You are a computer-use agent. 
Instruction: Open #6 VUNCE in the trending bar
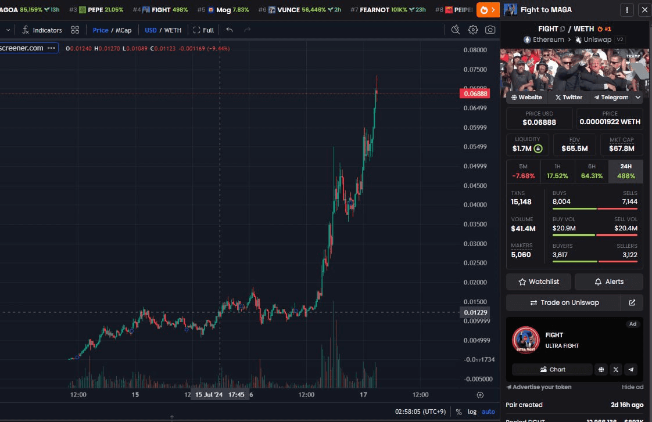point(299,9)
